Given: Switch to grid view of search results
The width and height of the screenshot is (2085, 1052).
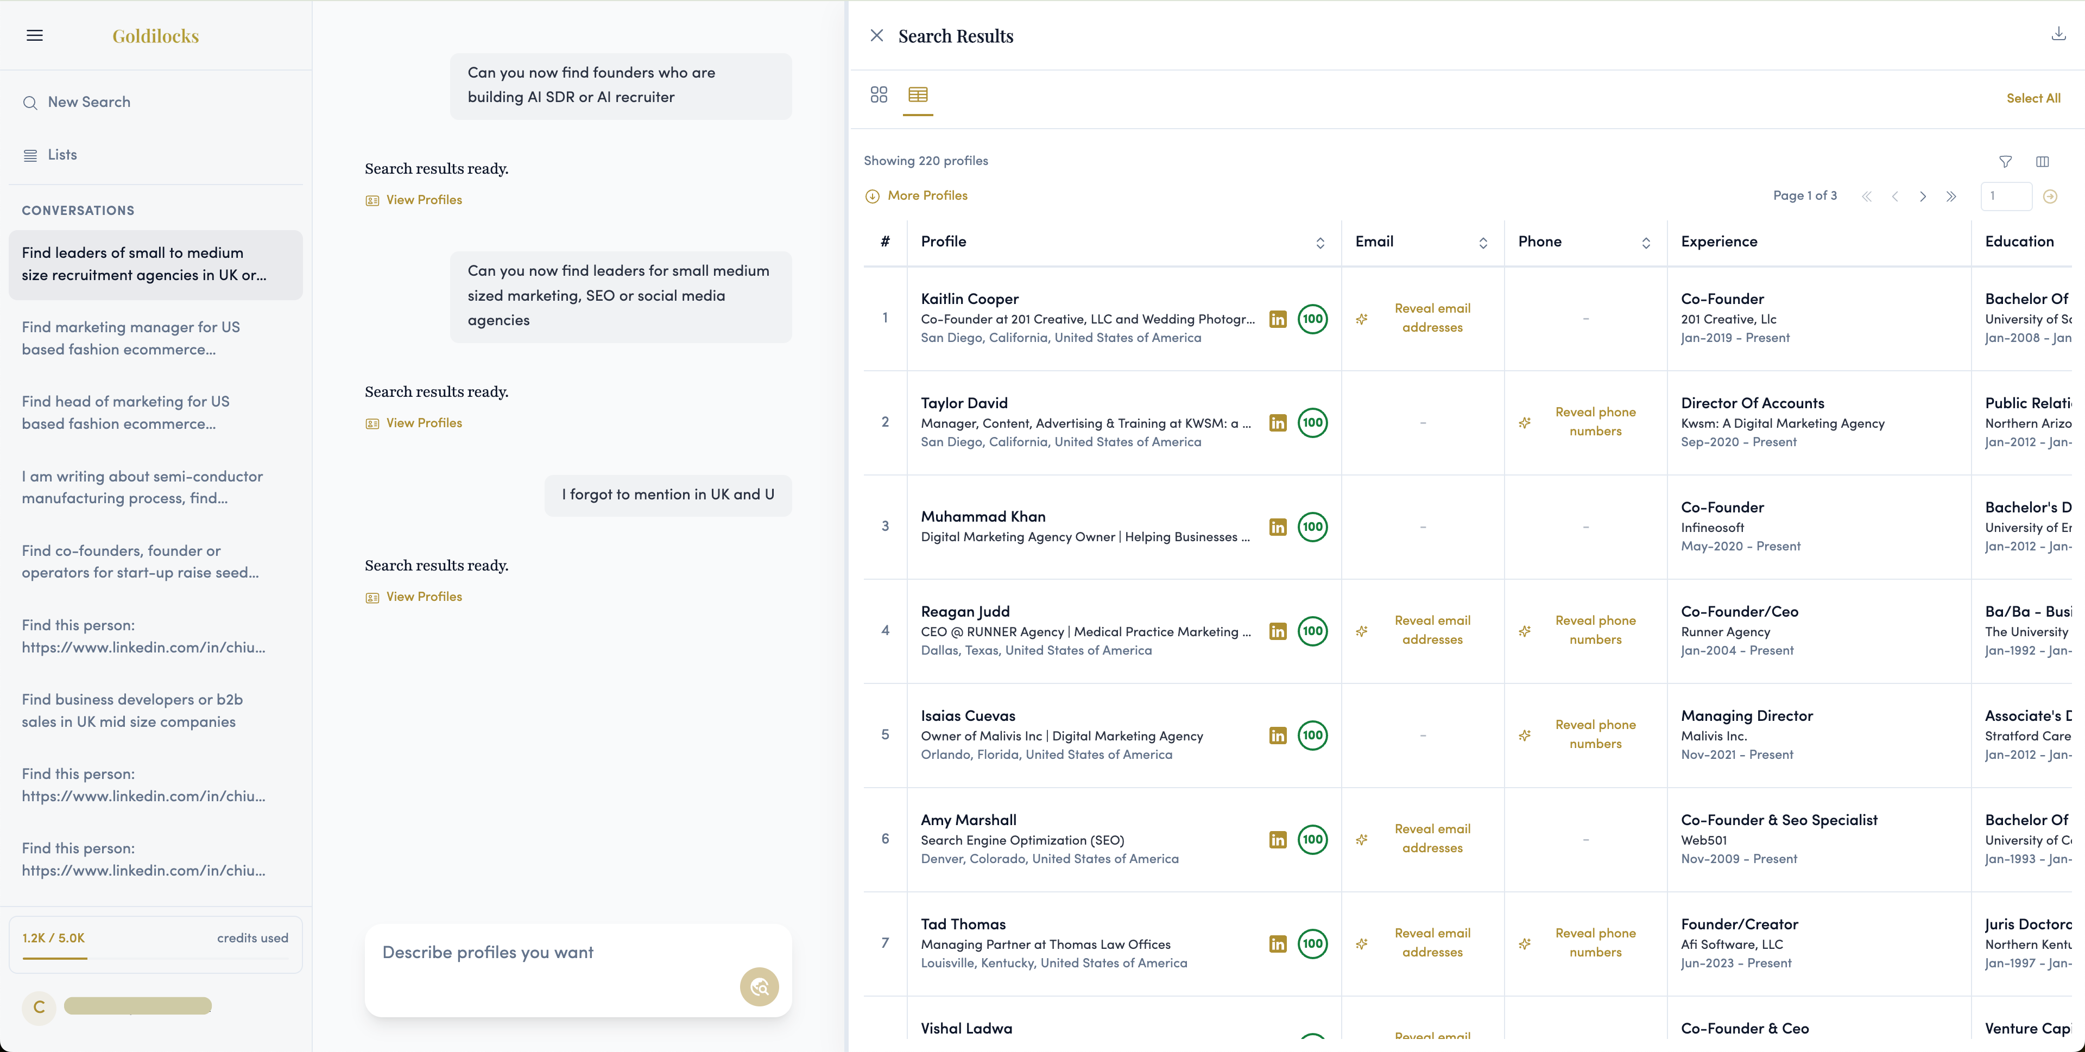Looking at the screenshot, I should (x=879, y=94).
